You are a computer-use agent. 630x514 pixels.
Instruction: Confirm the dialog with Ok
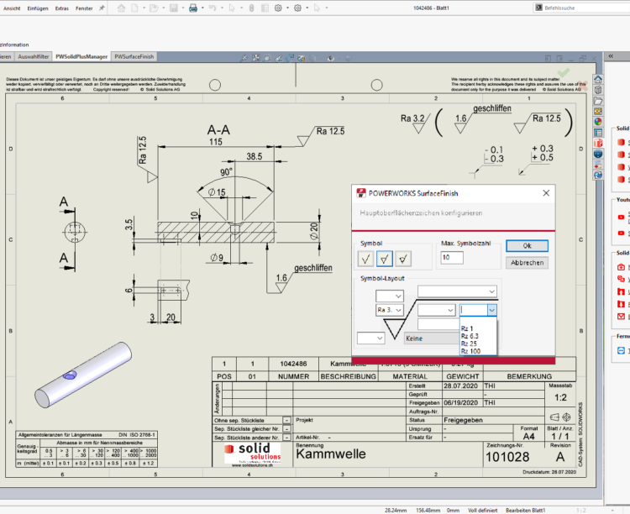click(x=528, y=246)
